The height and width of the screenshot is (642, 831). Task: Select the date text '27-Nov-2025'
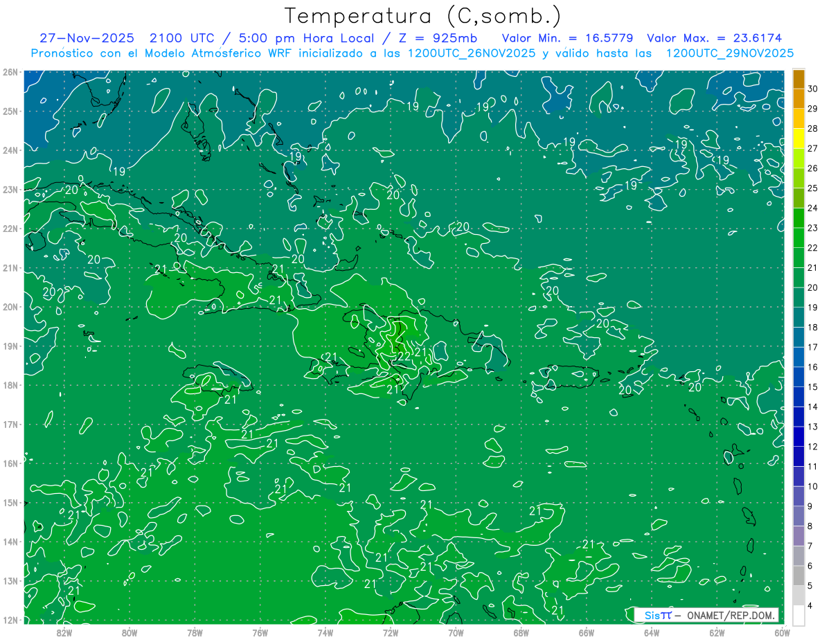(89, 38)
